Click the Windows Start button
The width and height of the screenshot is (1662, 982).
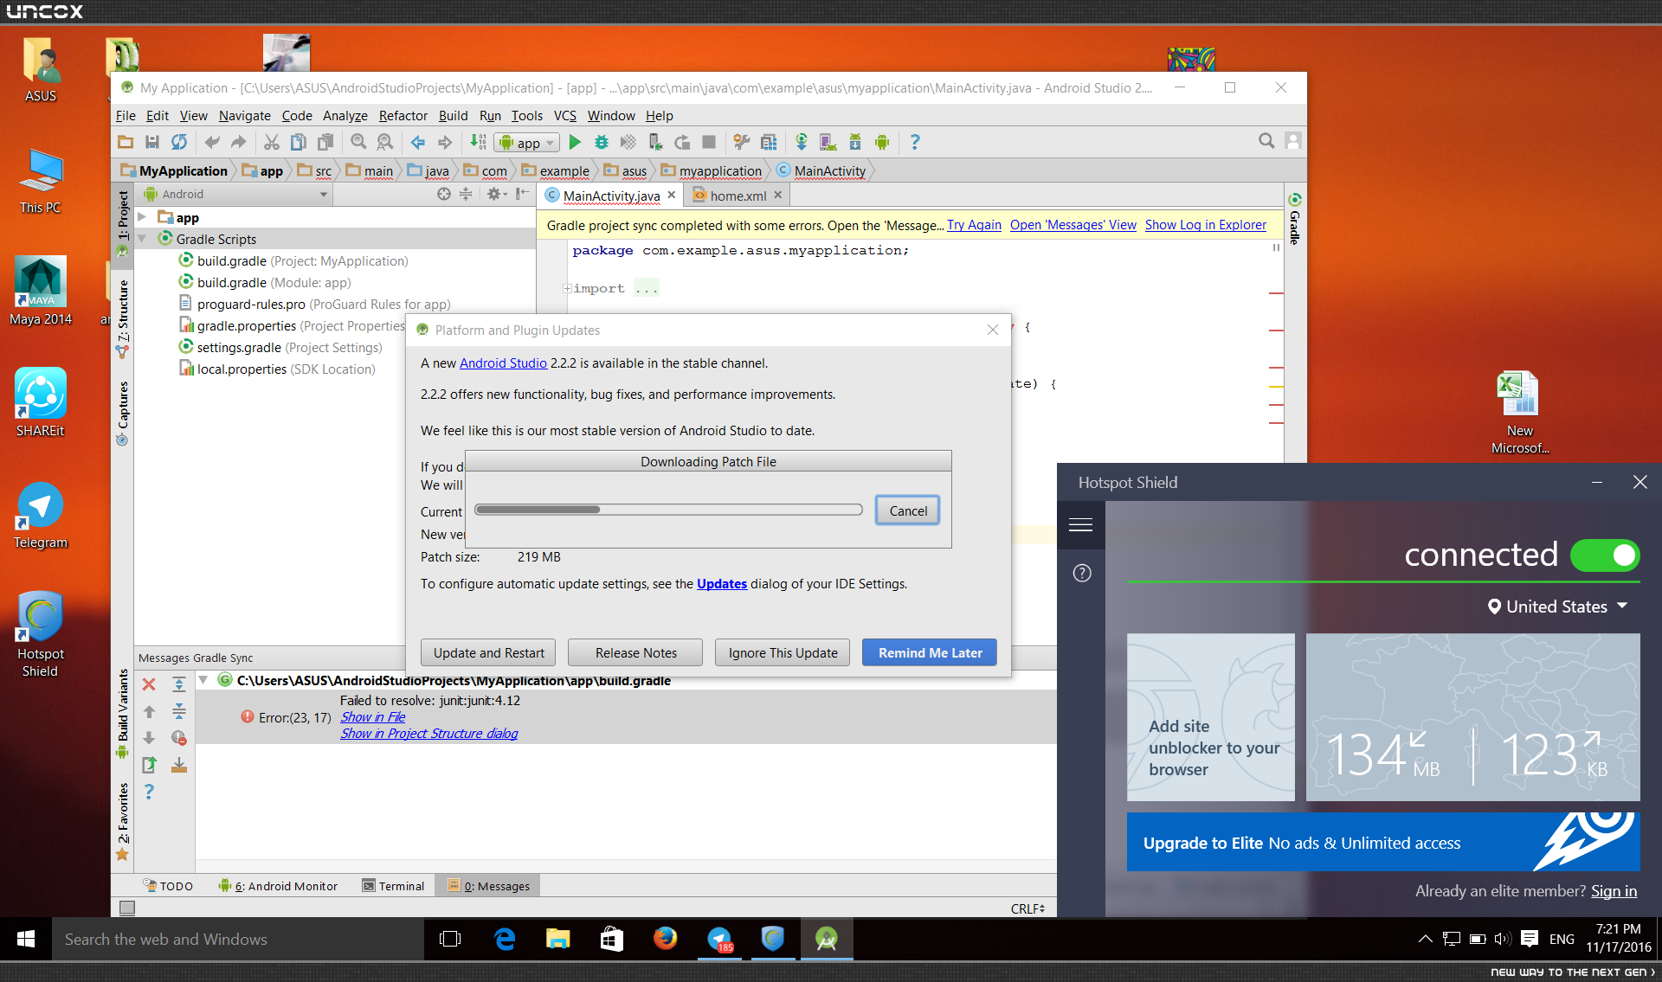tap(26, 939)
